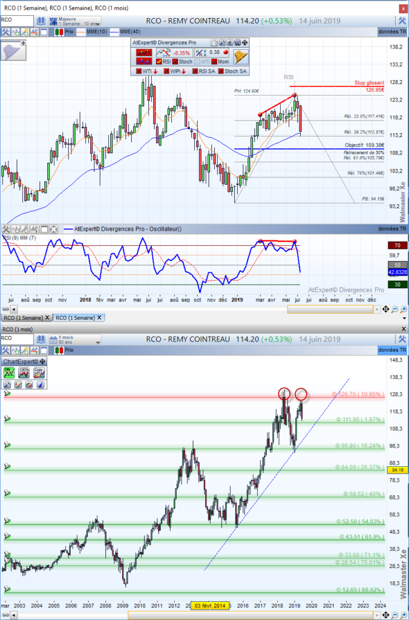
Task: Open ChartExpert wrench settings icon
Action: point(7,384)
